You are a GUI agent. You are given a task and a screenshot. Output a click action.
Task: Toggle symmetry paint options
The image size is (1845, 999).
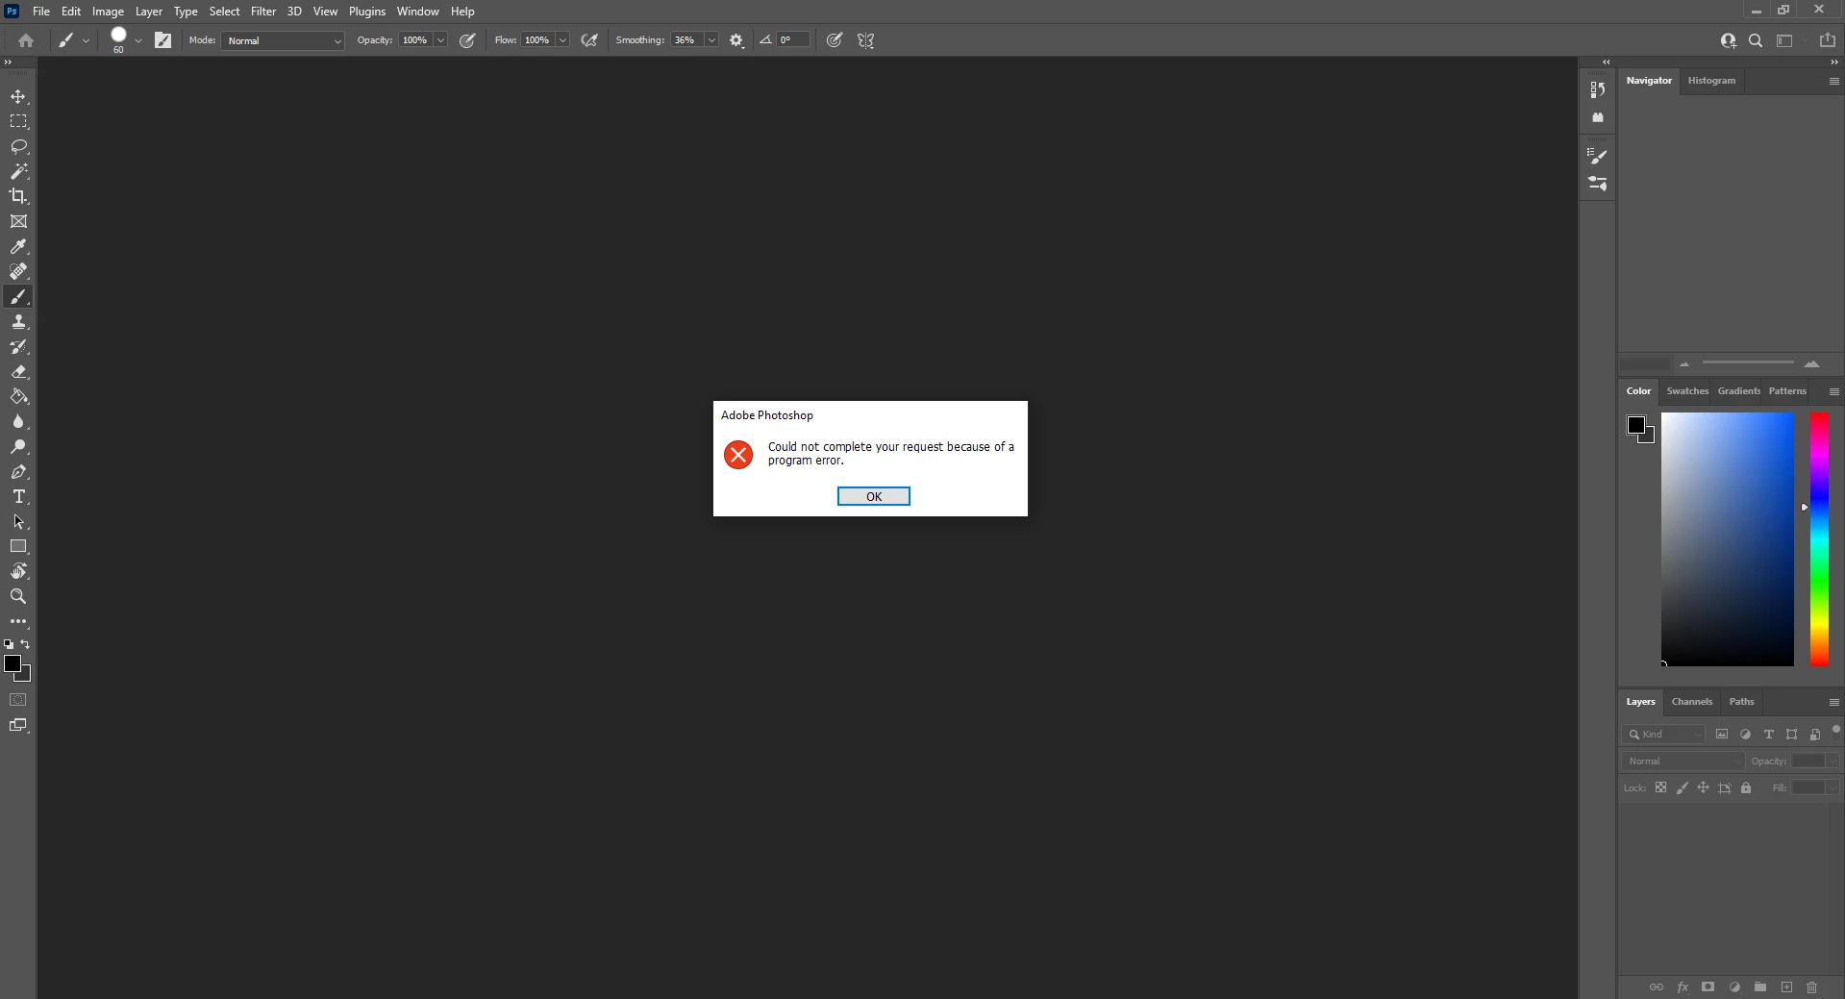[x=866, y=40]
